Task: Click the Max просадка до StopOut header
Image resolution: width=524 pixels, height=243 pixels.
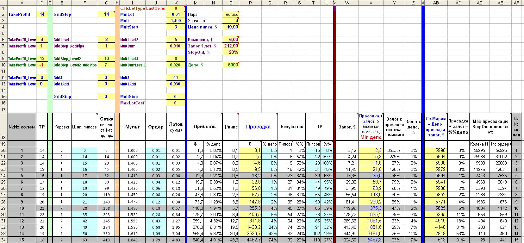Action: 490,127
